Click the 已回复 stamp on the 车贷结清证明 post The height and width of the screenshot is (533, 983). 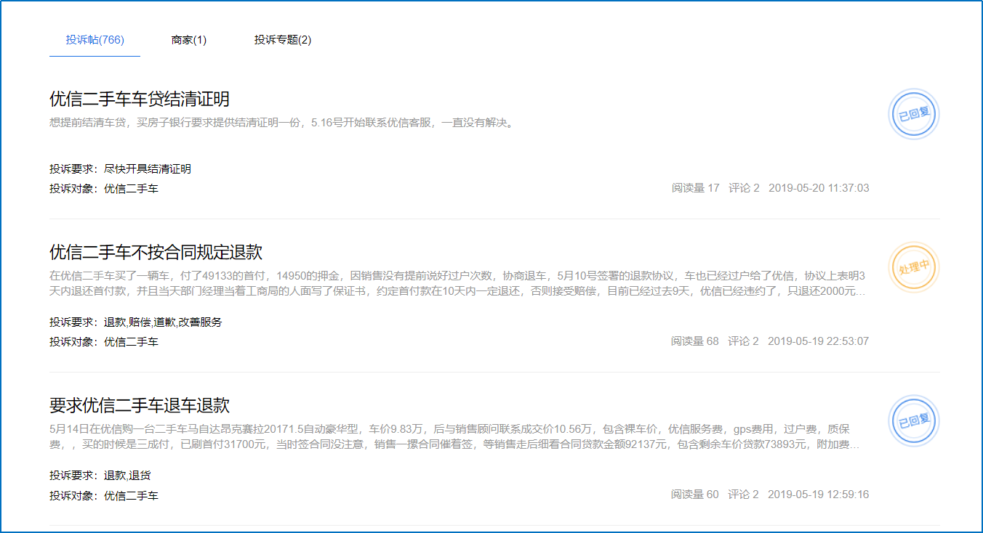pos(914,114)
